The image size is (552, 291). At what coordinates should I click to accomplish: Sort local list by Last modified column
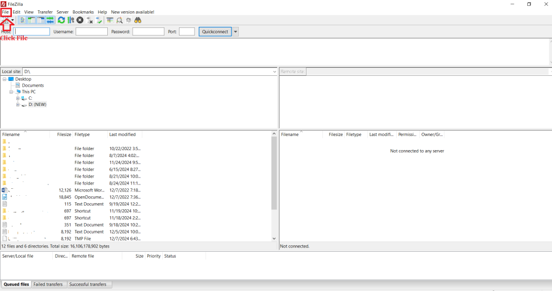tap(125, 134)
